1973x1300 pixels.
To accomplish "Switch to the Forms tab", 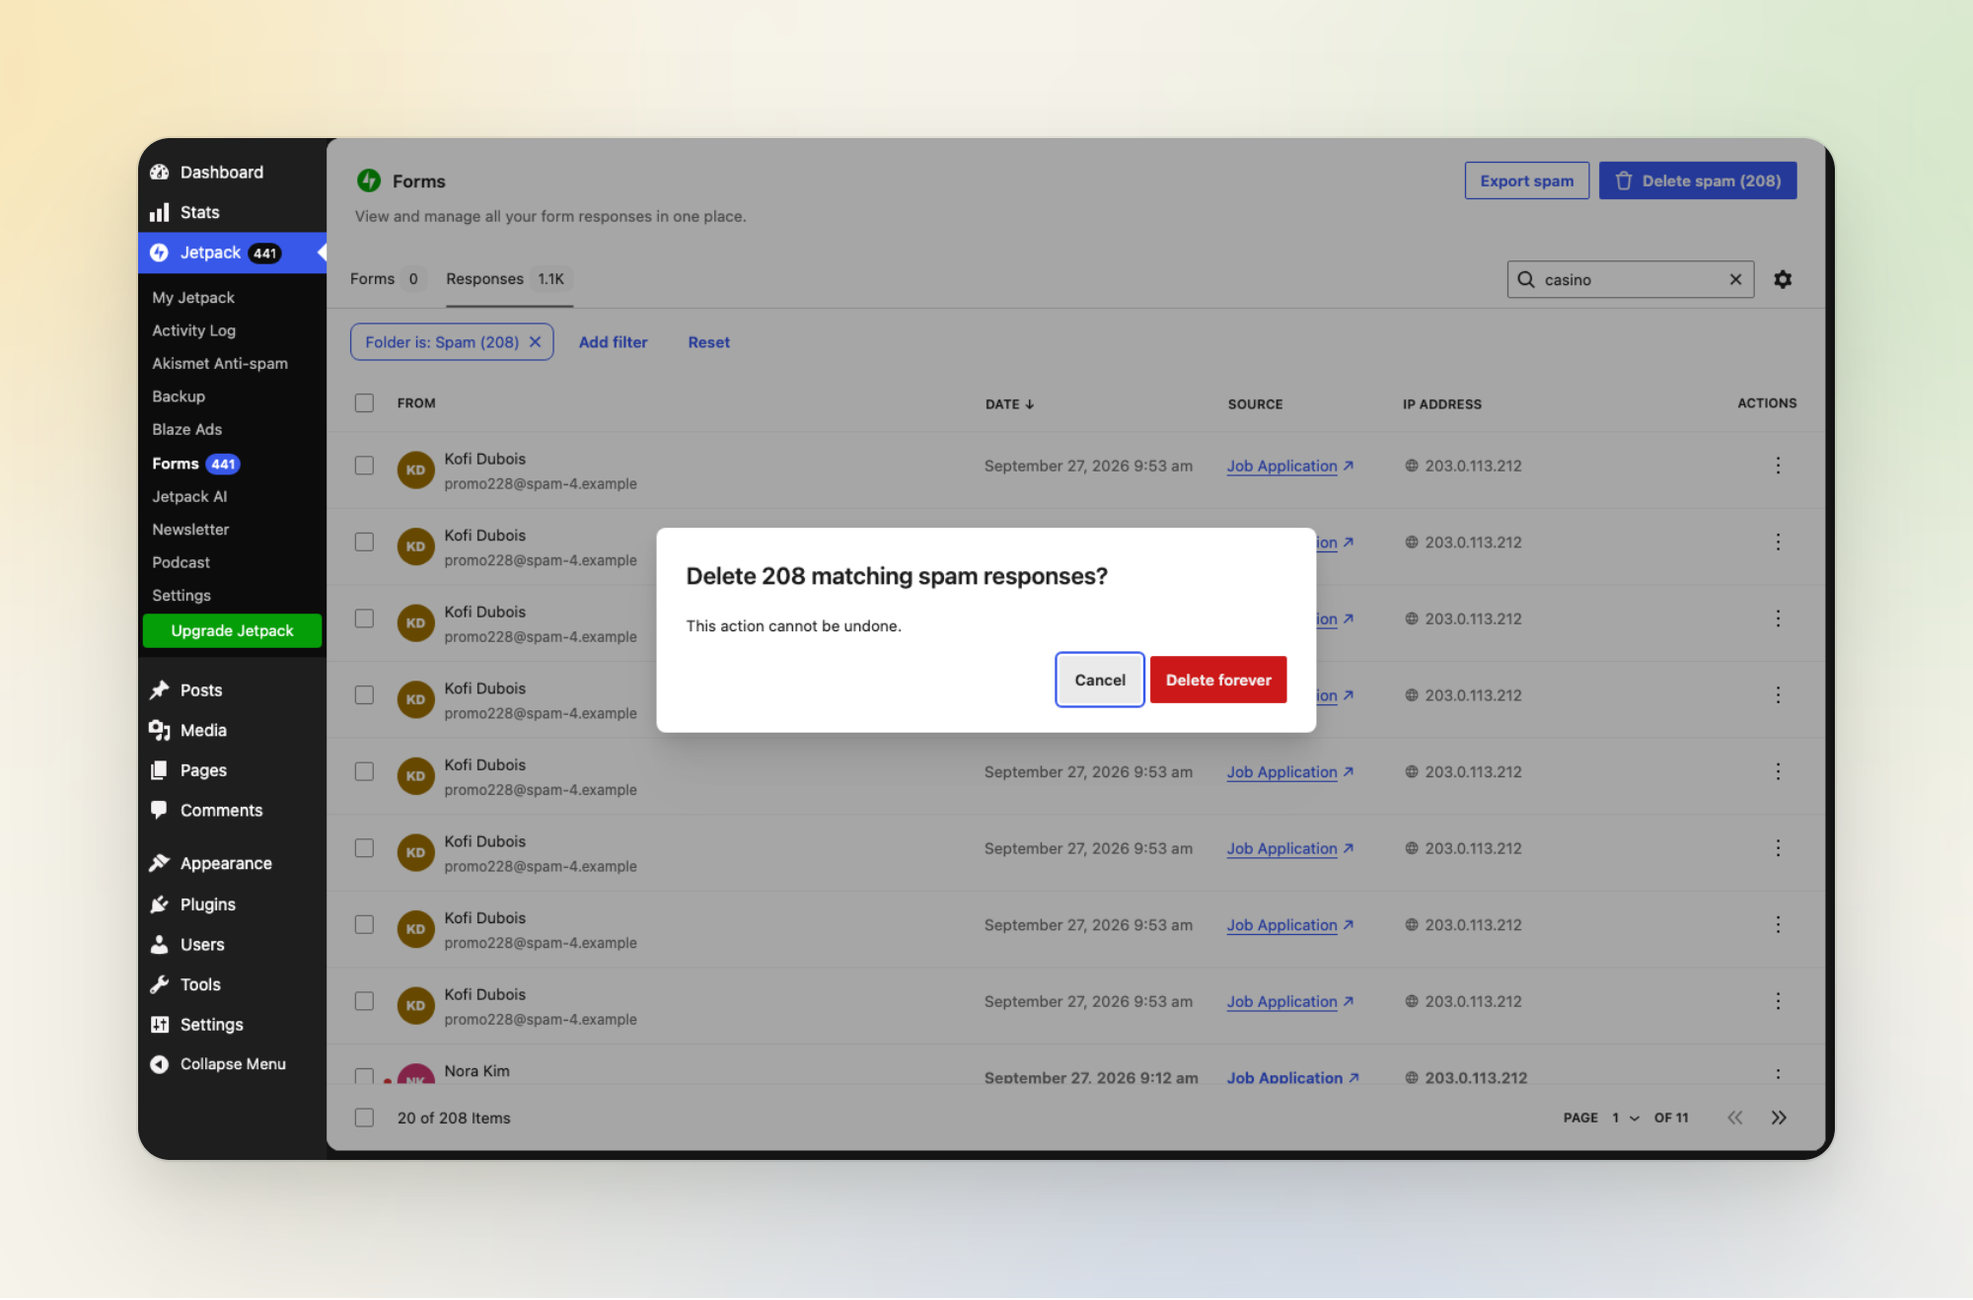I will click(386, 279).
